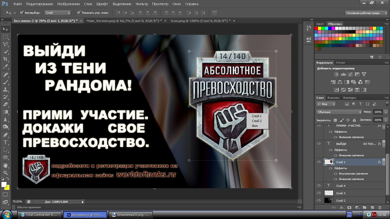Image resolution: width=390 pixels, height=219 pixels.
Task: Open the status bar document info arrow
Action: 83,202
